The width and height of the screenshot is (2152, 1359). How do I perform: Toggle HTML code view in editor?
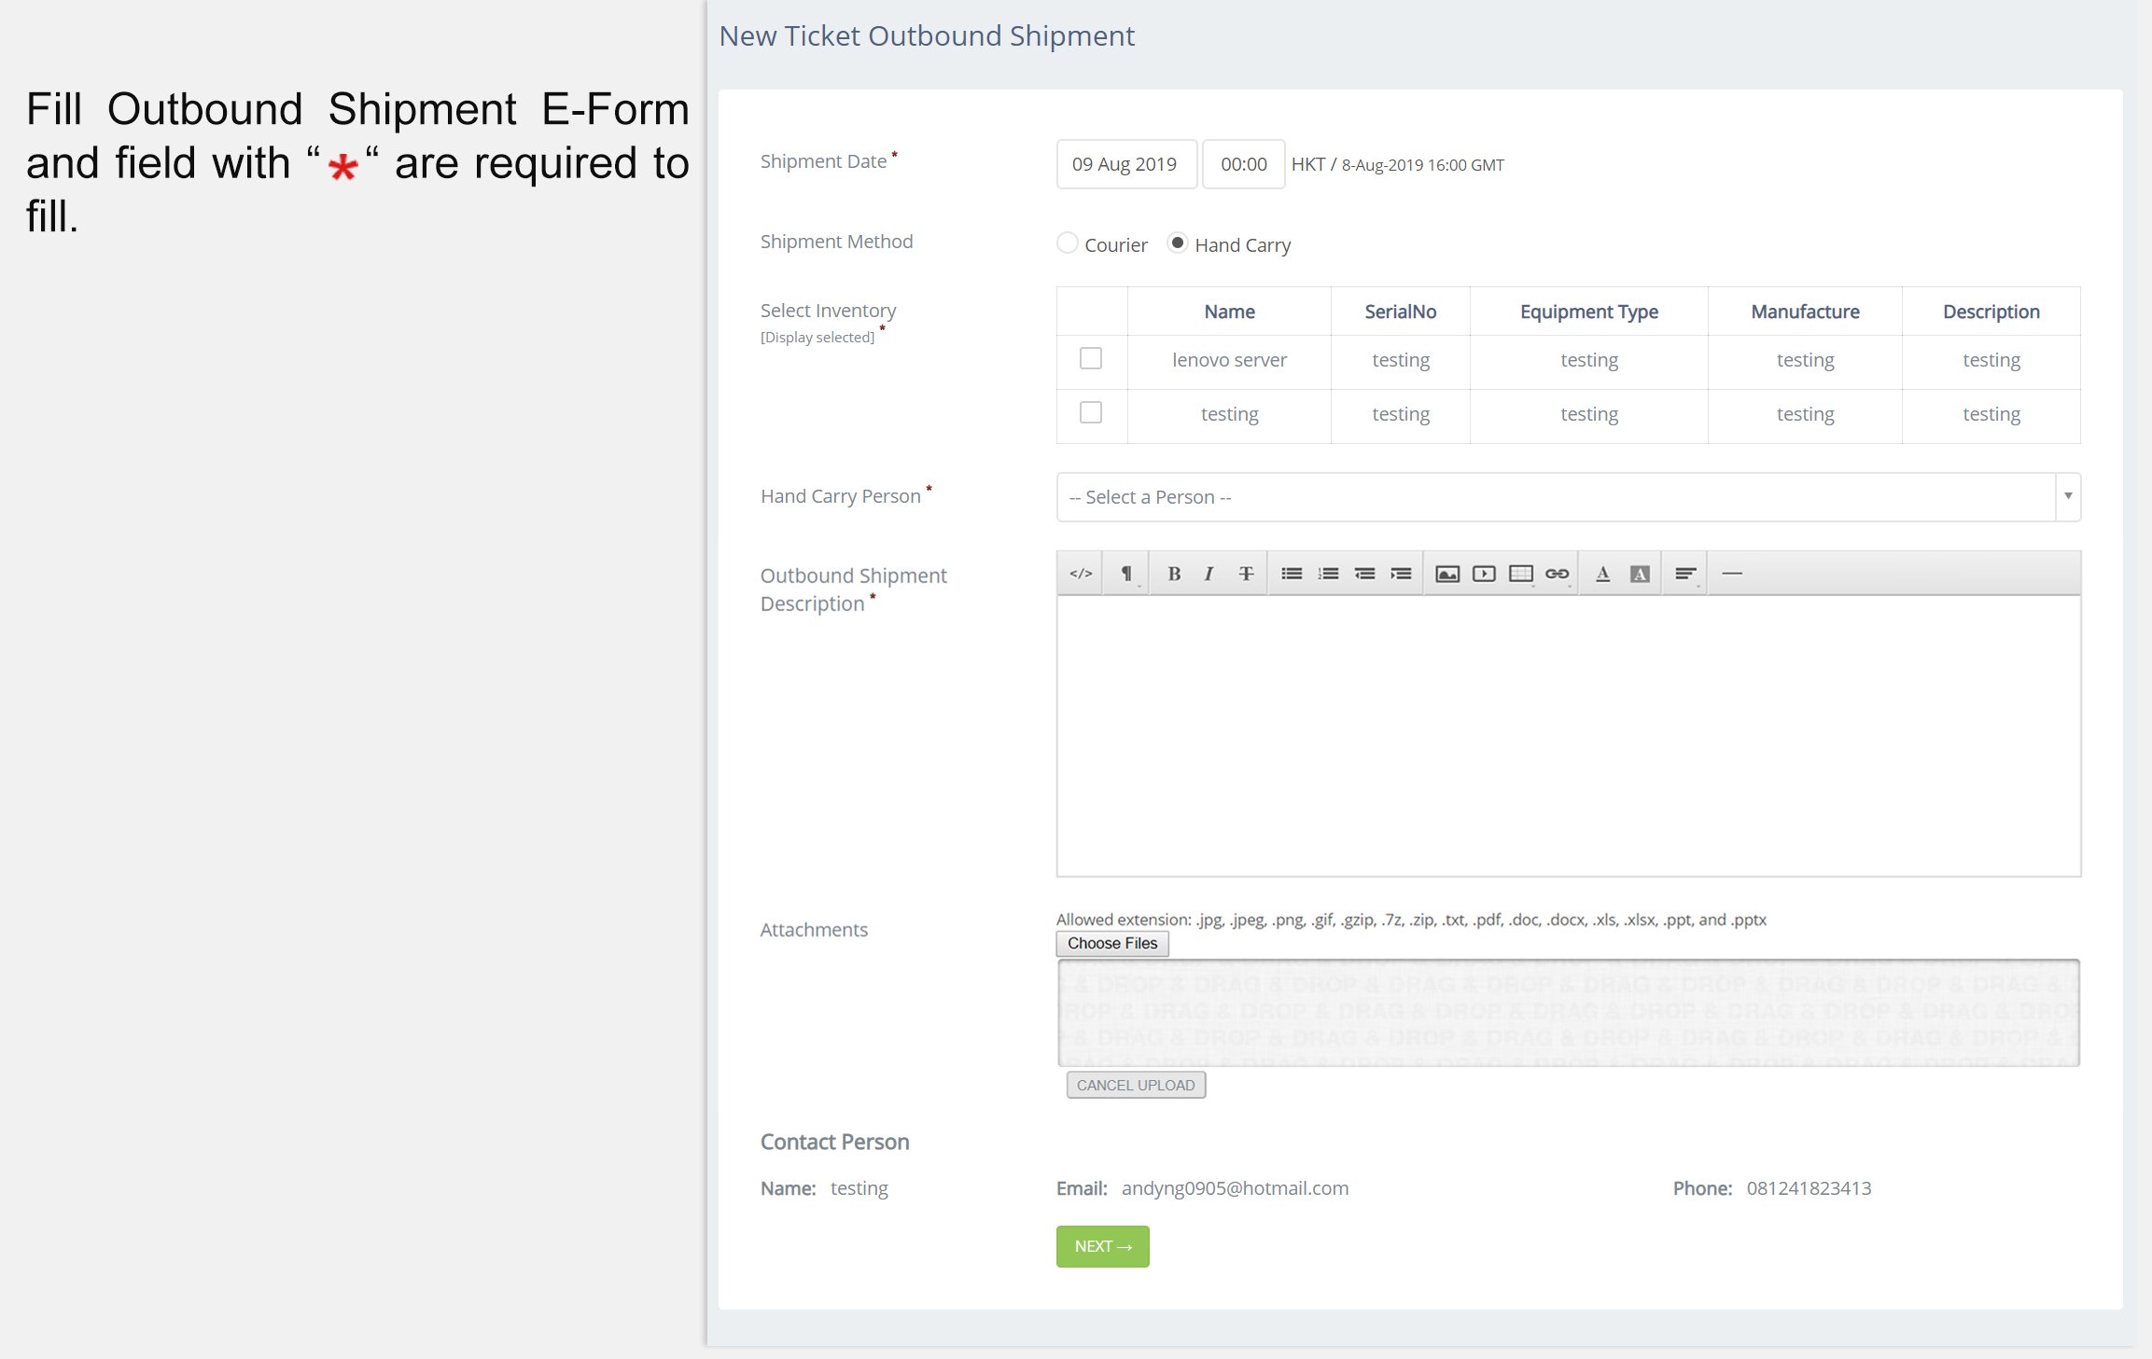[x=1081, y=574]
